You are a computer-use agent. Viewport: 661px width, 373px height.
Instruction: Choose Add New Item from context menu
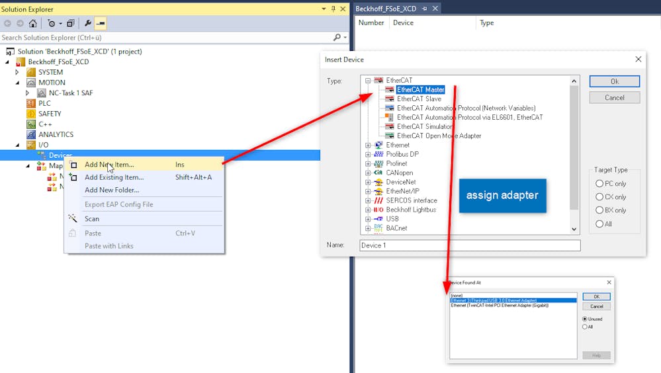click(144, 165)
